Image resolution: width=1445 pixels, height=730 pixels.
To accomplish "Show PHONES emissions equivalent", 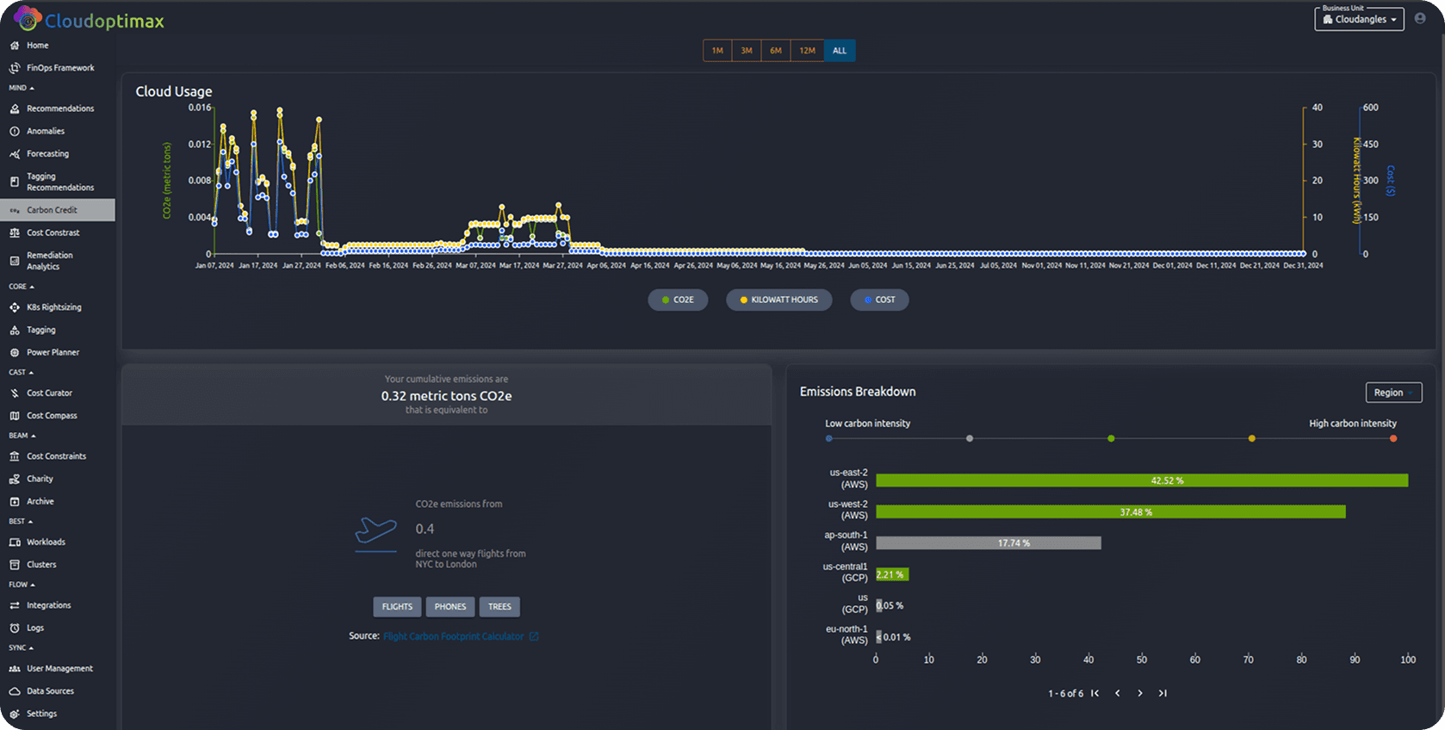I will click(x=450, y=607).
